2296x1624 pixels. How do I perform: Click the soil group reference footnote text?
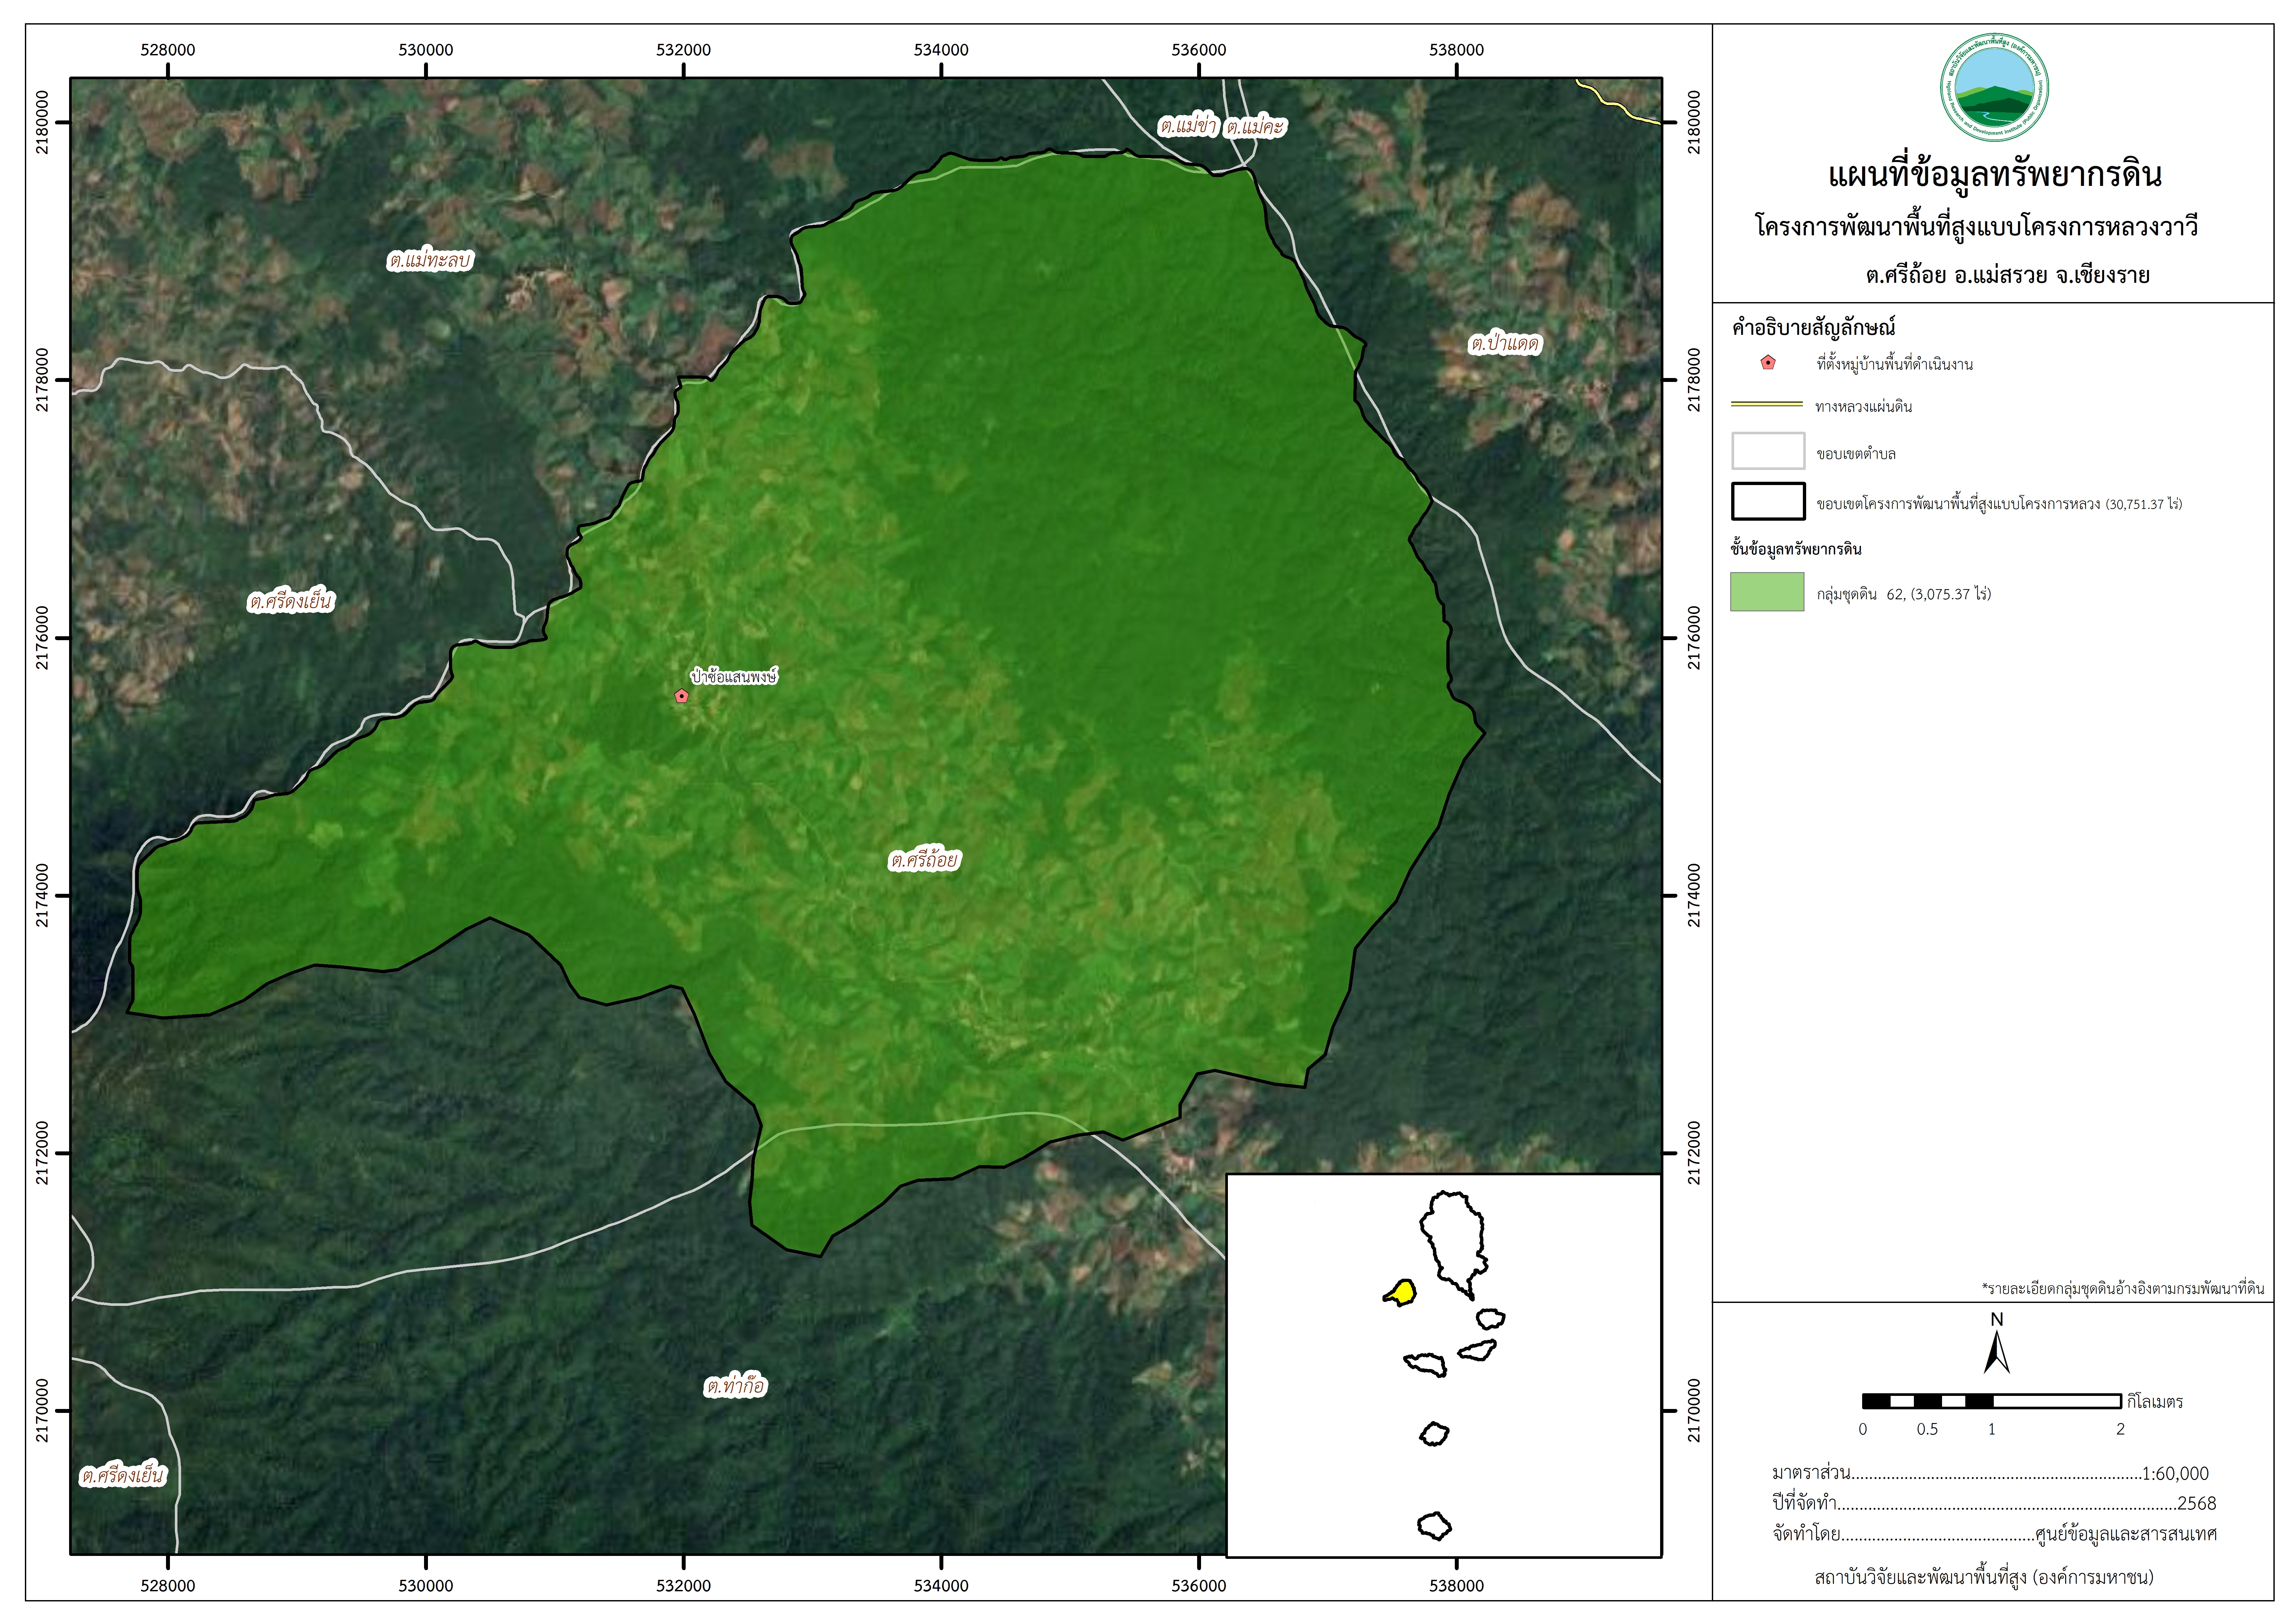pos(2123,1289)
